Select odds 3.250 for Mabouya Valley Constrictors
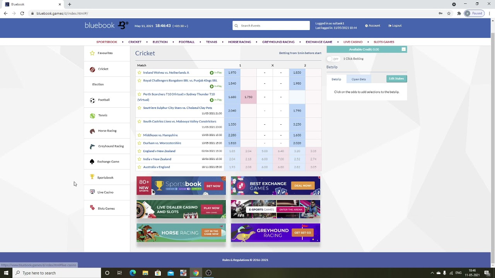This screenshot has width=495, height=278. (x=297, y=124)
